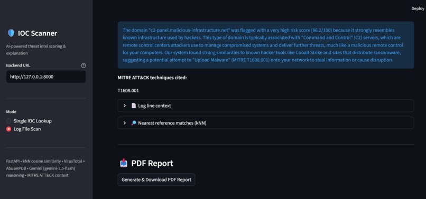426x199 pixels.
Task: Select the Single IOC Lookup mode
Action: click(29, 121)
